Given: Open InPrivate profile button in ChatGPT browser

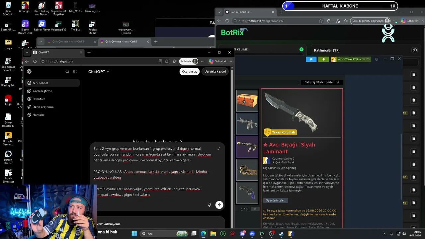Looking at the screenshot, I should (x=189, y=61).
